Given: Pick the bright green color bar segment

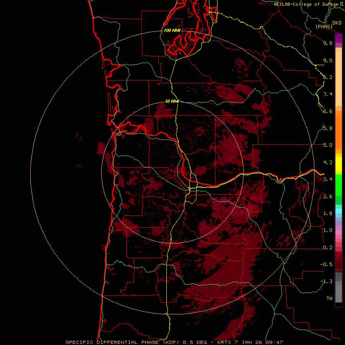Looking at the screenshot, I should point(338,185).
